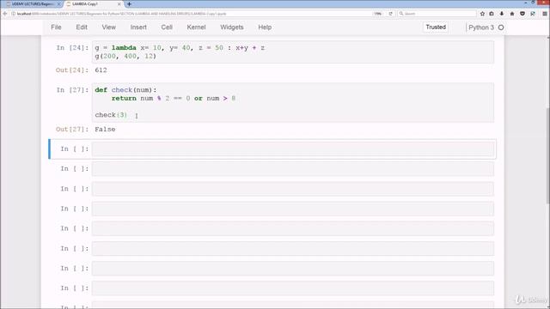
Task: Open the Cell menu
Action: [167, 27]
